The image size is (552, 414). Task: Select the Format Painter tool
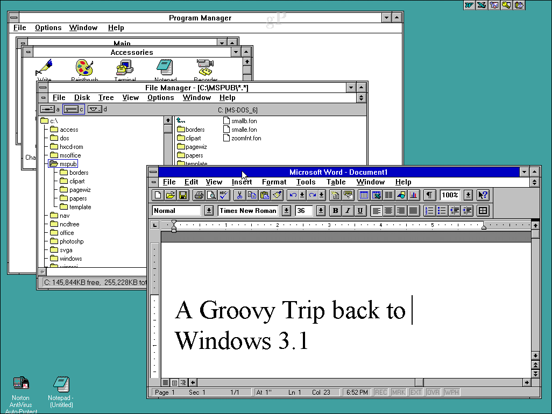point(277,195)
